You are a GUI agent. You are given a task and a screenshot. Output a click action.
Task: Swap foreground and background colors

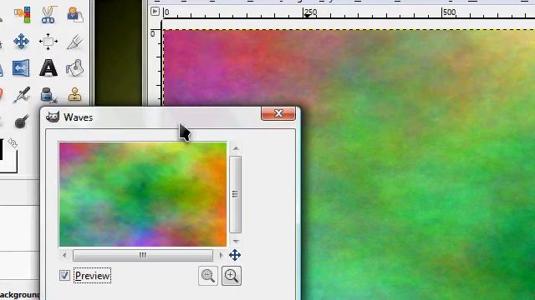(x=13, y=142)
